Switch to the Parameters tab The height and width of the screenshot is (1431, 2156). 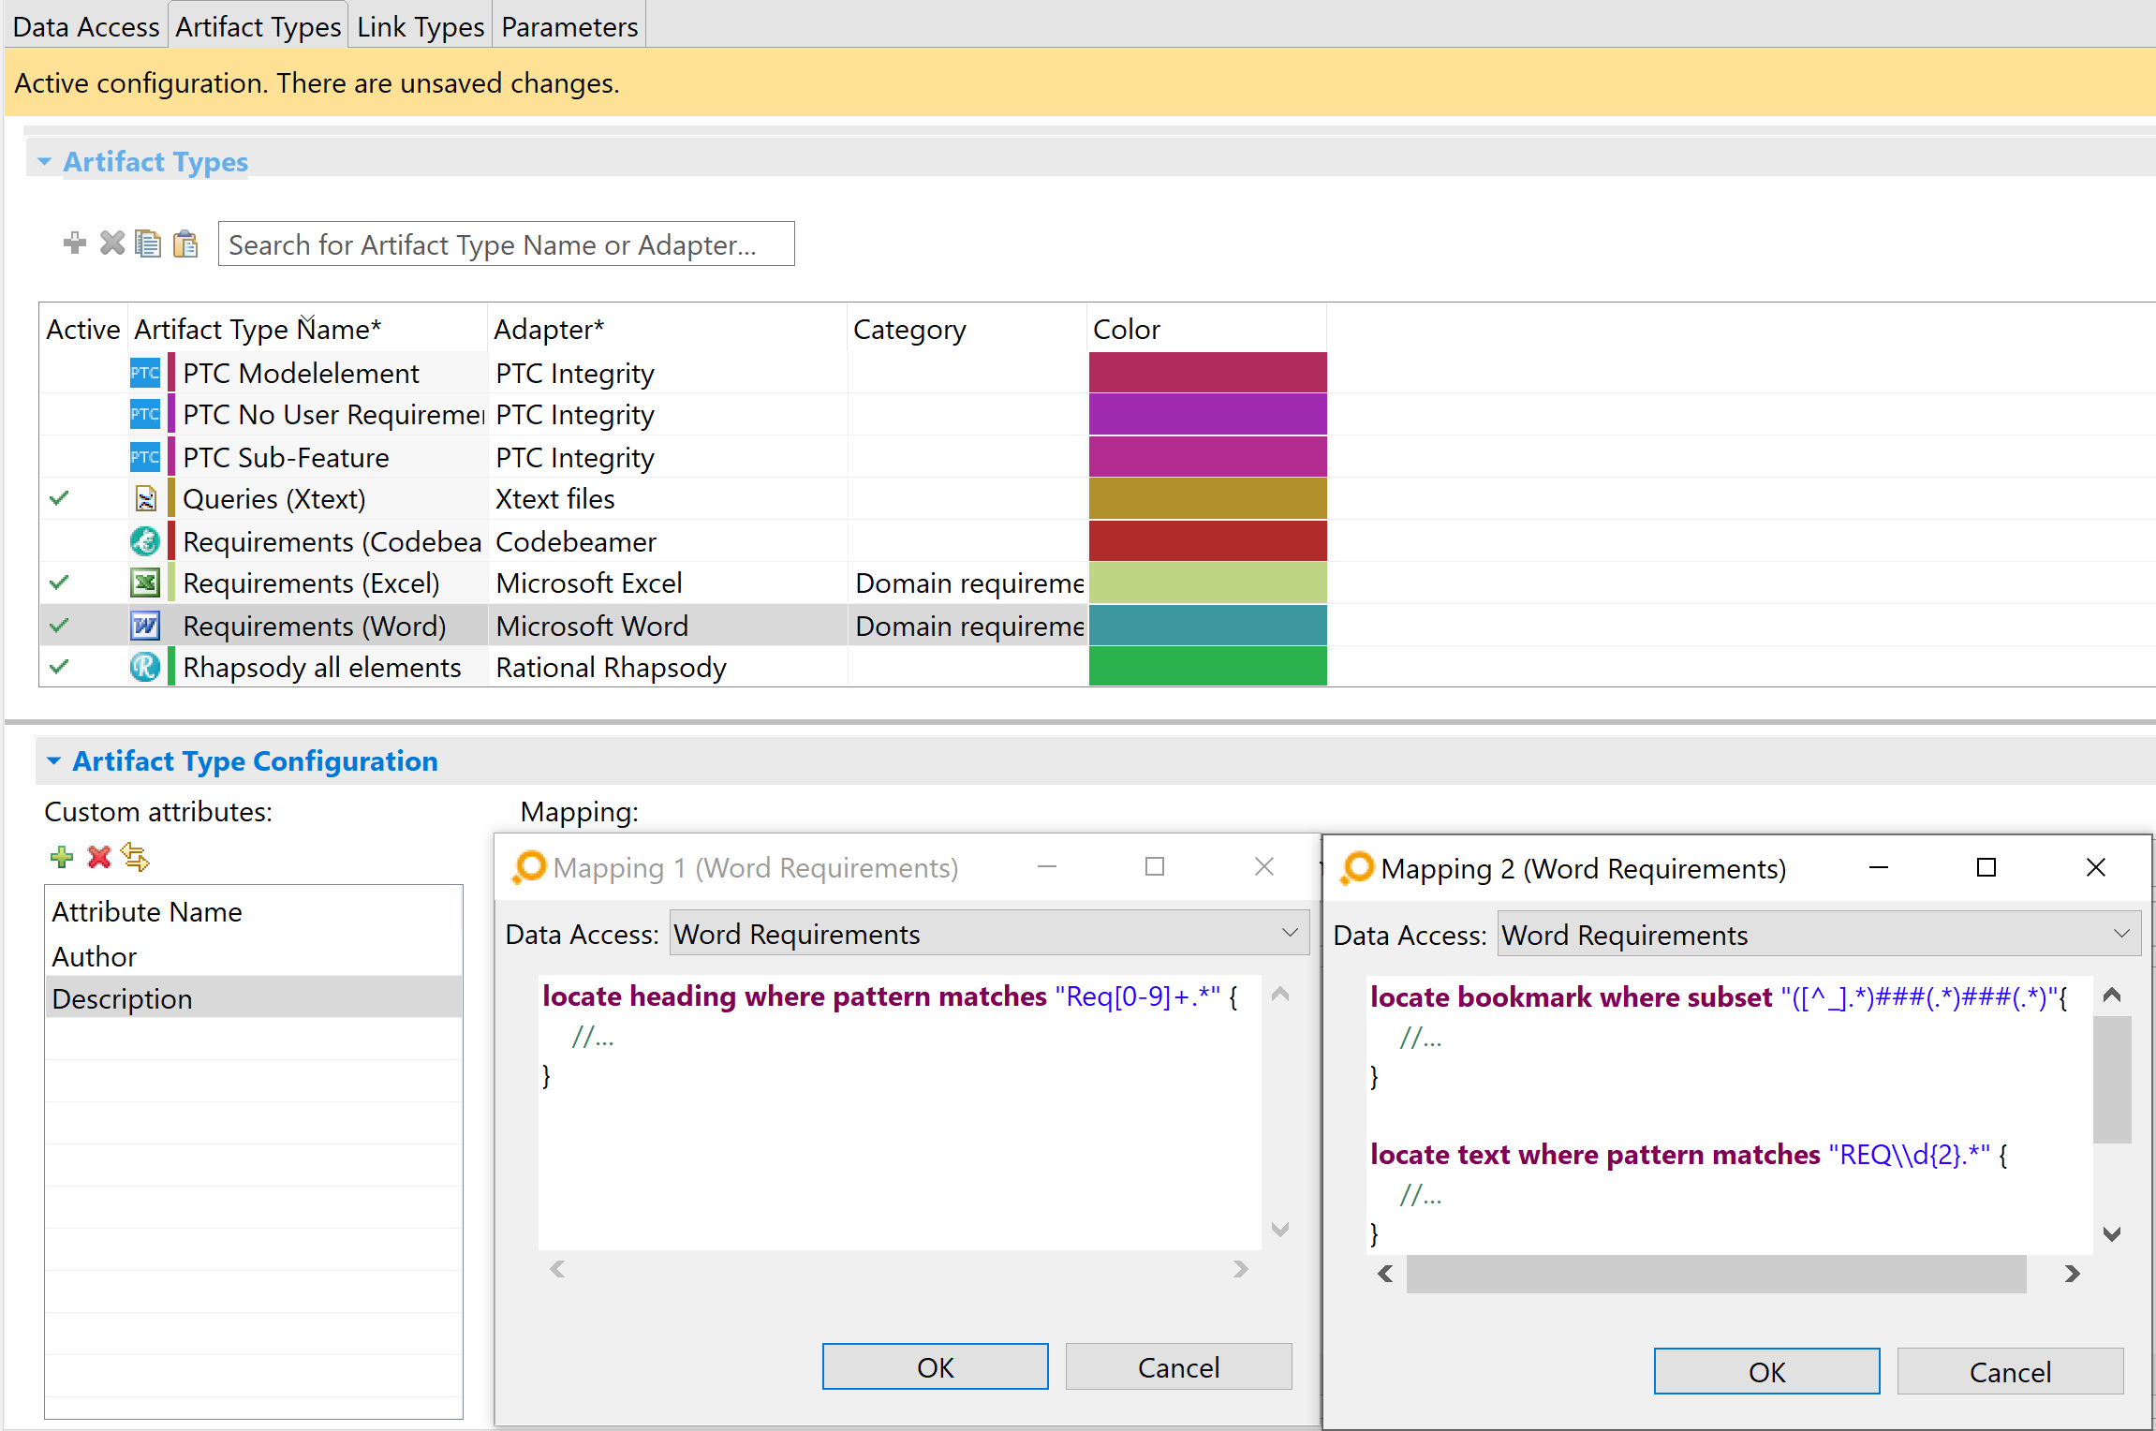pos(569,26)
